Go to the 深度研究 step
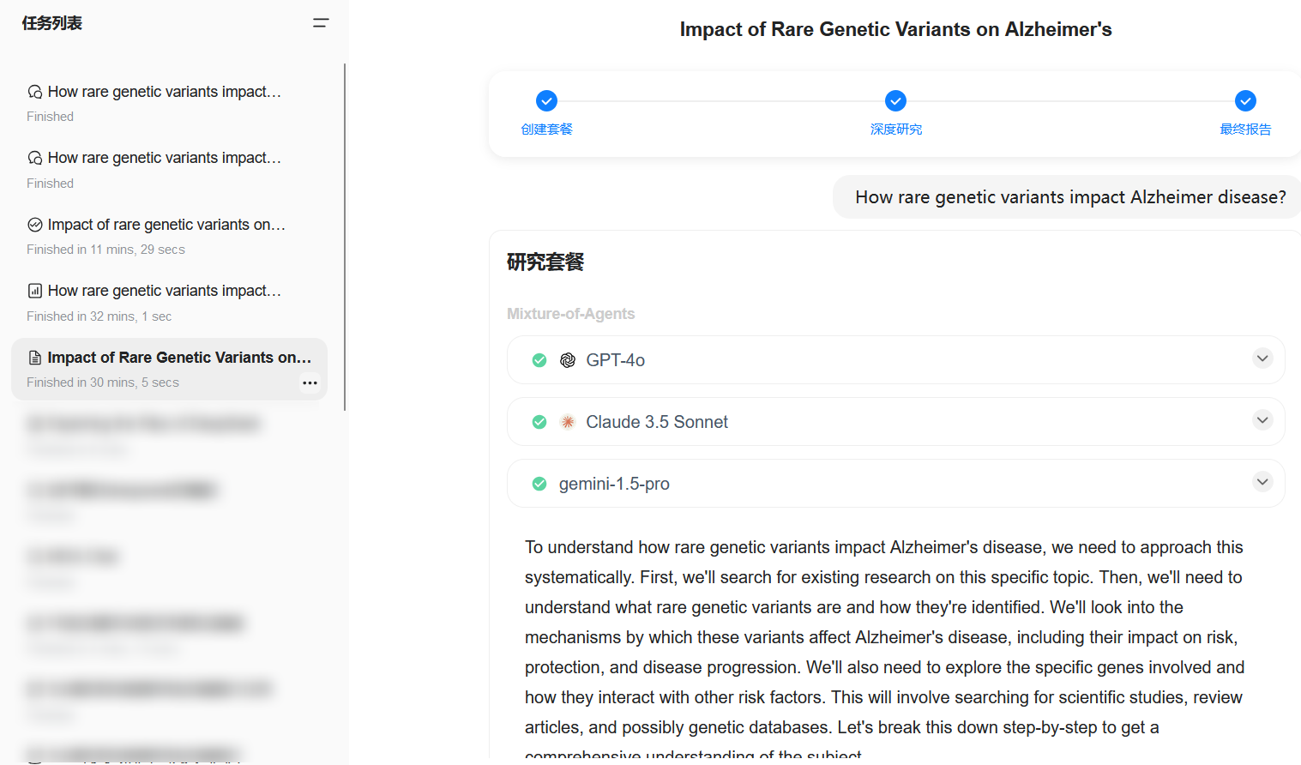 pos(896,130)
